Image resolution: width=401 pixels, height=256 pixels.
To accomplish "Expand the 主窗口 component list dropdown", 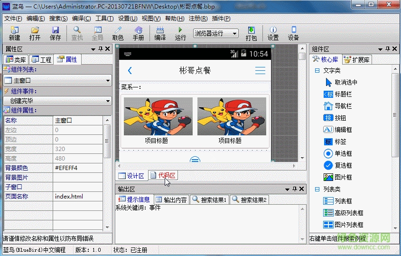I will (108, 81).
